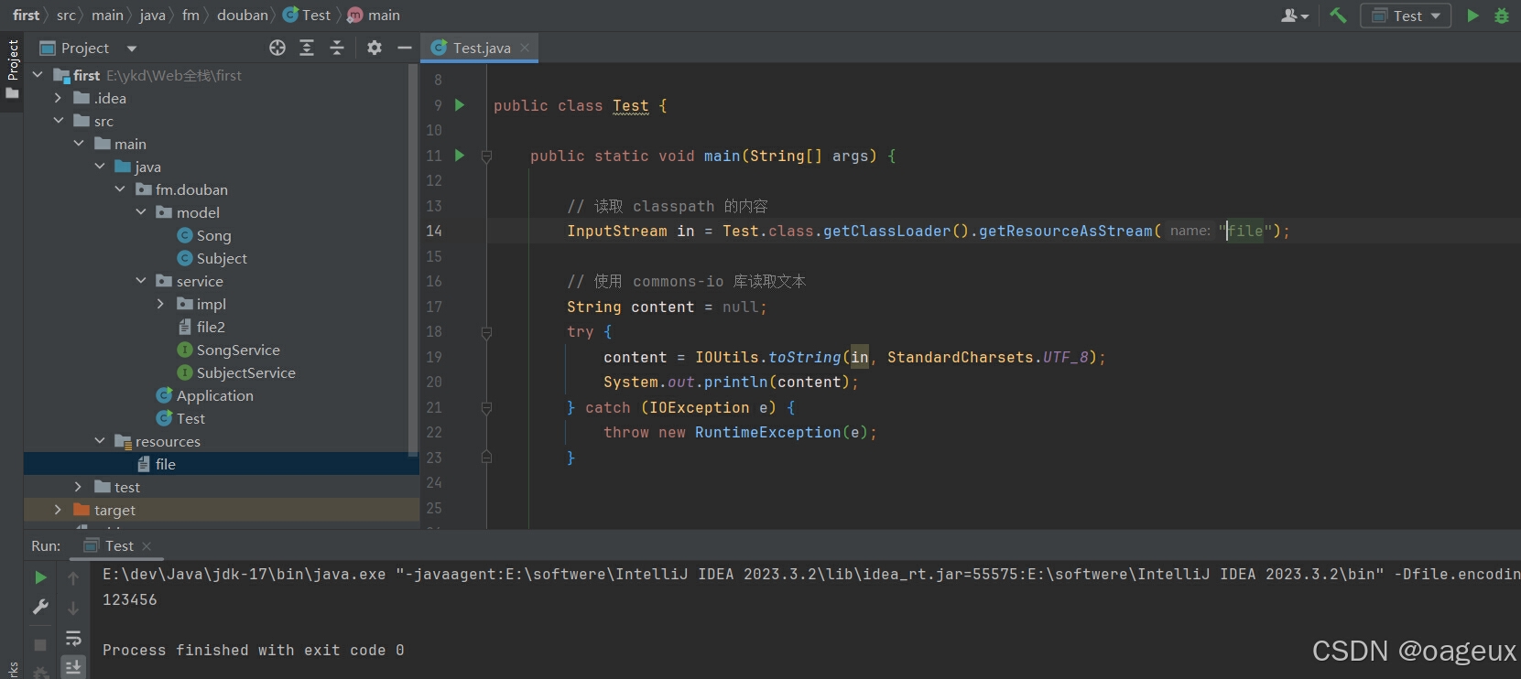Image resolution: width=1521 pixels, height=679 pixels.
Task: Collapse the src folder
Action: (59, 121)
